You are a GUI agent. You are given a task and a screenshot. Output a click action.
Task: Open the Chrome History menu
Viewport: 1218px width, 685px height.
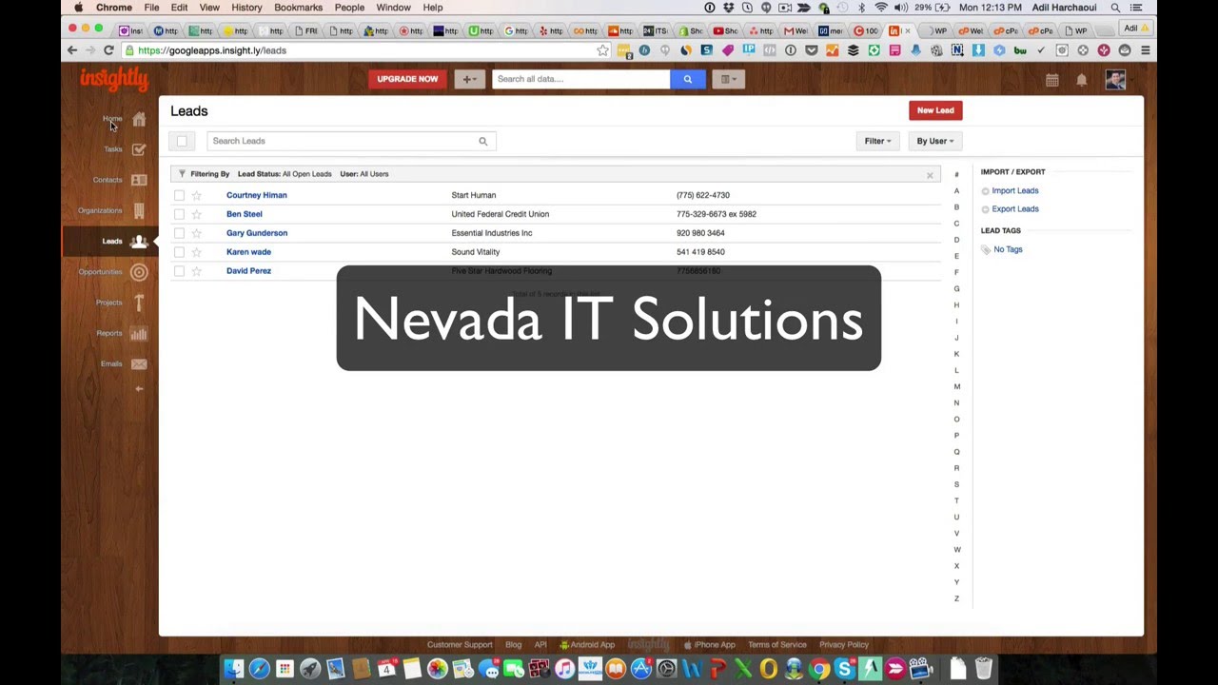click(246, 8)
